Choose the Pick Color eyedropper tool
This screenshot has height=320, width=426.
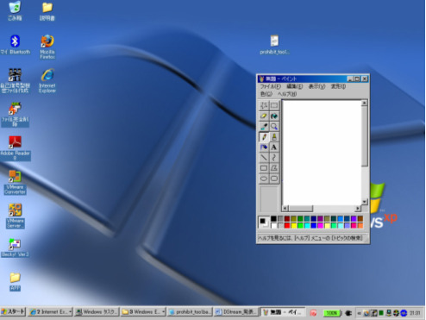point(264,126)
